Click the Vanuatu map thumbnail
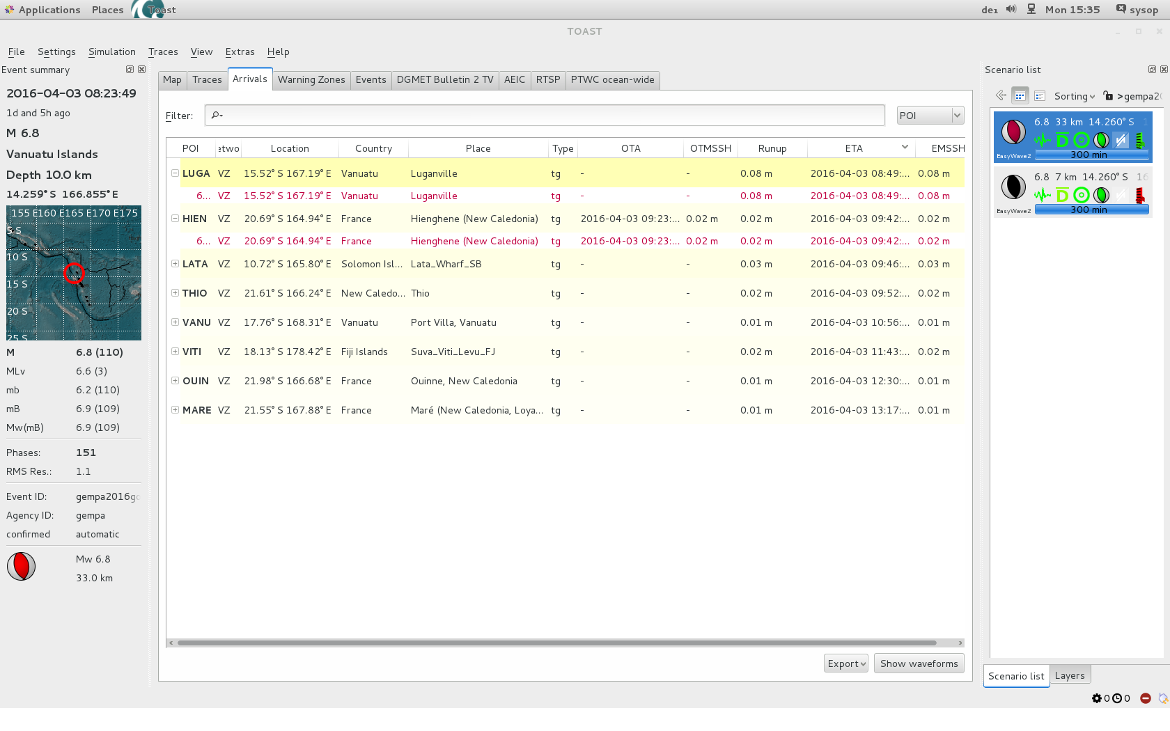1170x731 pixels. [x=74, y=273]
